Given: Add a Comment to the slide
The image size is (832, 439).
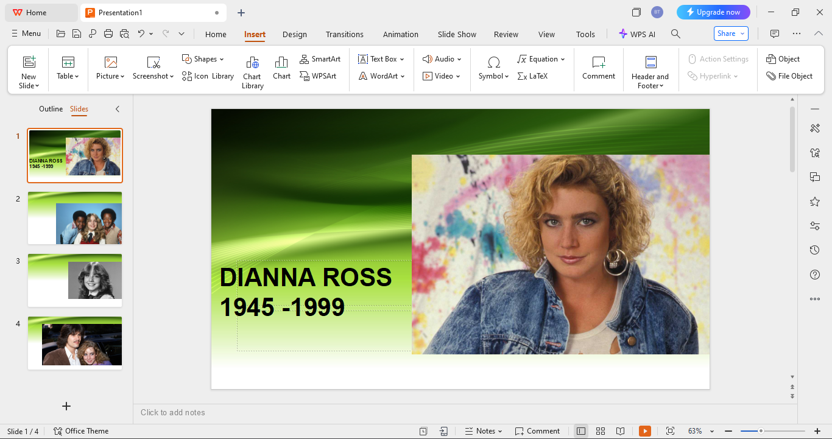Looking at the screenshot, I should pos(598,67).
